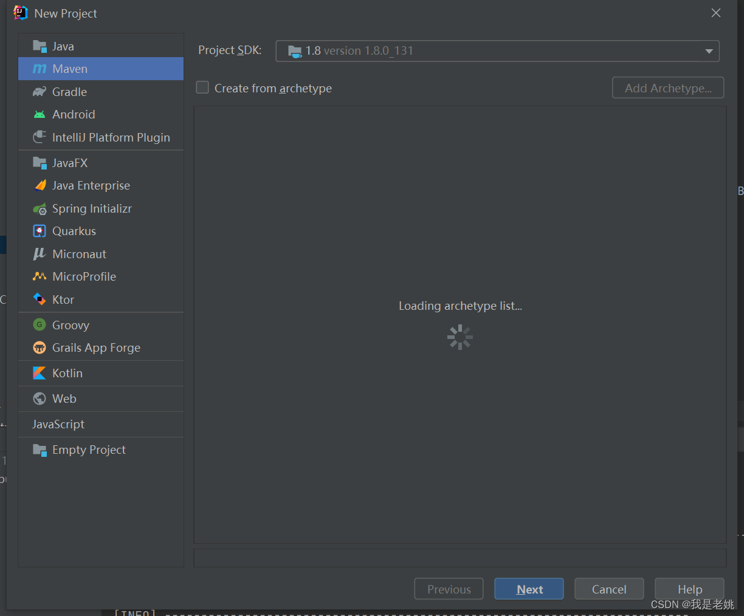Click the Micronaut mu icon

click(40, 254)
